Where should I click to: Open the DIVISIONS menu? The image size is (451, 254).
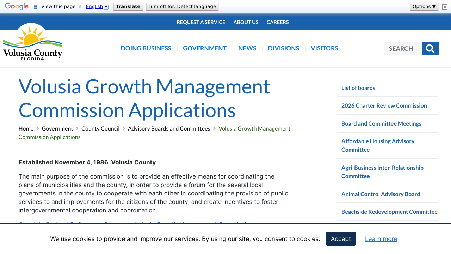[x=283, y=48]
